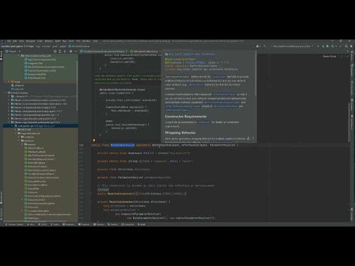Open the user account dropdown in toolbar
355x266 pixels.
point(258,46)
